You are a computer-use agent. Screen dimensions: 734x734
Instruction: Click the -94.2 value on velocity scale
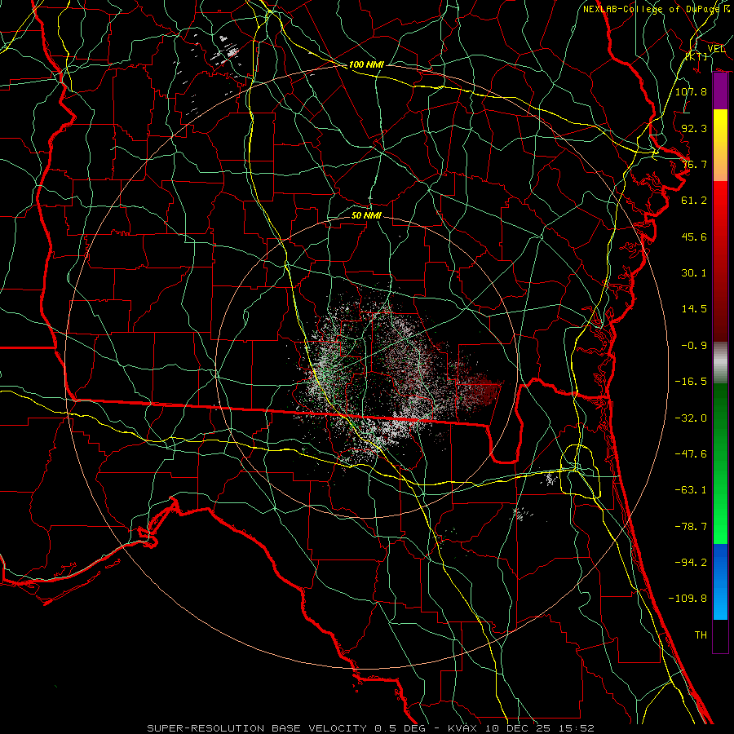point(691,563)
